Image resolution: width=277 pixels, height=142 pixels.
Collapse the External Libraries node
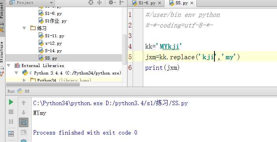pos(8,66)
